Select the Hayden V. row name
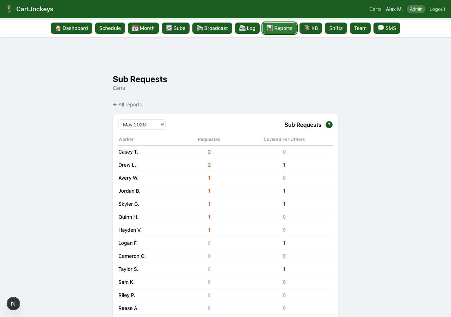Screen dimensions: 451x317 130,230
